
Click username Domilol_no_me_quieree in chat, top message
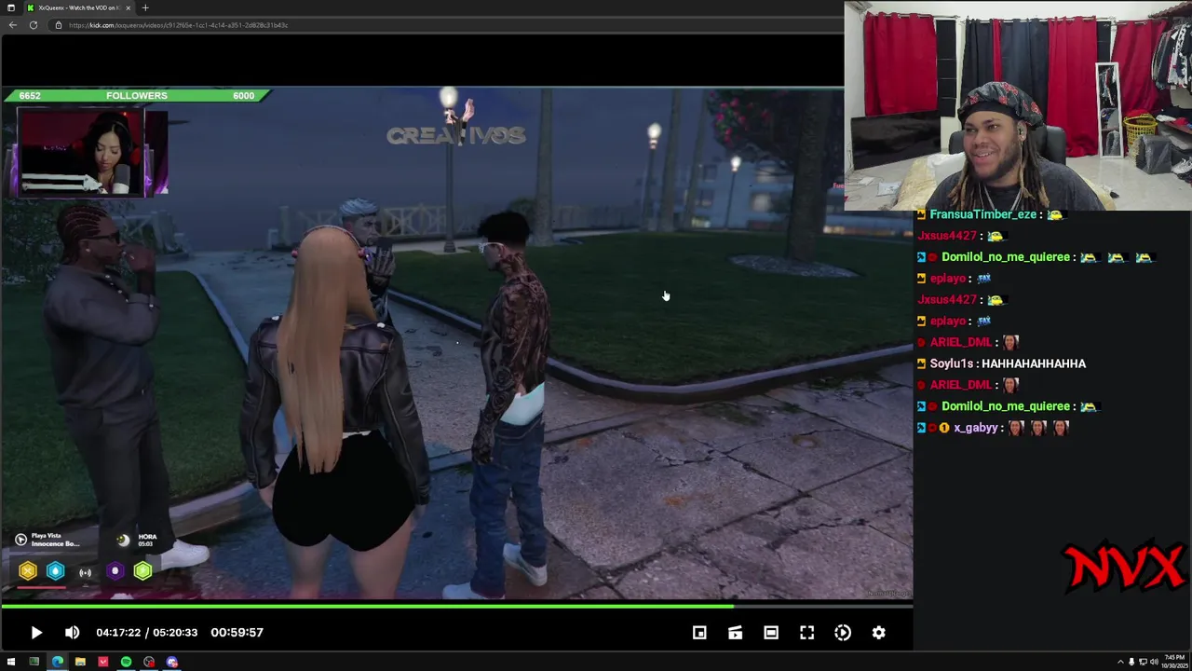click(1005, 257)
